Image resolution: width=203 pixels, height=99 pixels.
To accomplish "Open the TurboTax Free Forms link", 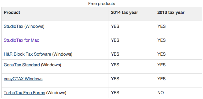I will tap(24, 93).
